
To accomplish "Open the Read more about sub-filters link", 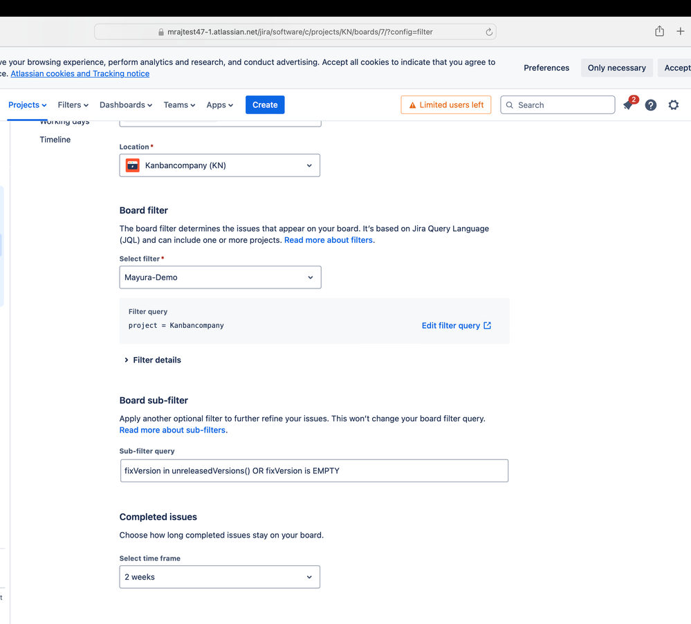I will tap(172, 430).
